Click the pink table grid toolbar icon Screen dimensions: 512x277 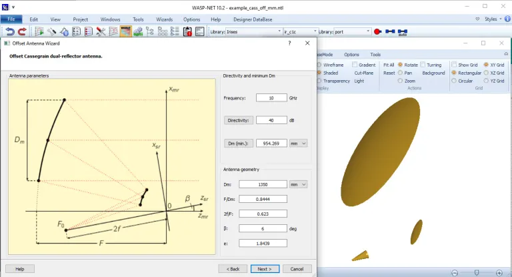113,31
